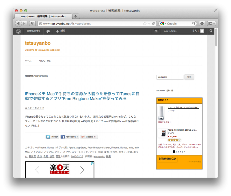The width and height of the screenshot is (231, 196).
Task: Open Apple iPod classic 160GB product link
Action: (182, 130)
